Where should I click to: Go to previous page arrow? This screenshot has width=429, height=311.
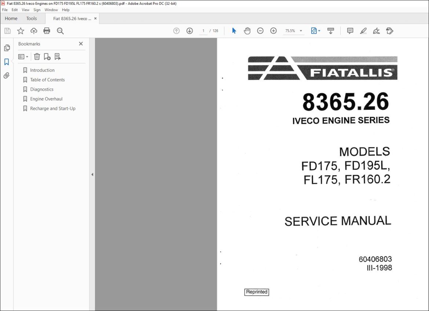click(176, 31)
